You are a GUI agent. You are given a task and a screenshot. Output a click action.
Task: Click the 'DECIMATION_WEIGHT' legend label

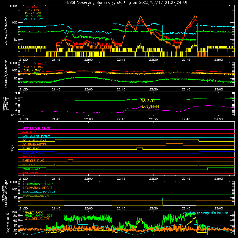[x=38, y=188]
